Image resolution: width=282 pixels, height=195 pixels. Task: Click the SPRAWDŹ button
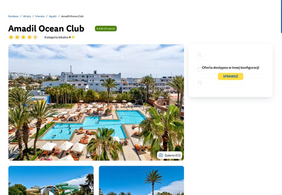tap(231, 77)
